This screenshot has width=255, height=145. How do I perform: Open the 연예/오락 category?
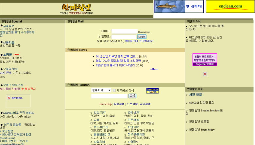(x=133, y=112)
